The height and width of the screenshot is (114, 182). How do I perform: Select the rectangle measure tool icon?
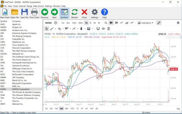tap(88, 28)
